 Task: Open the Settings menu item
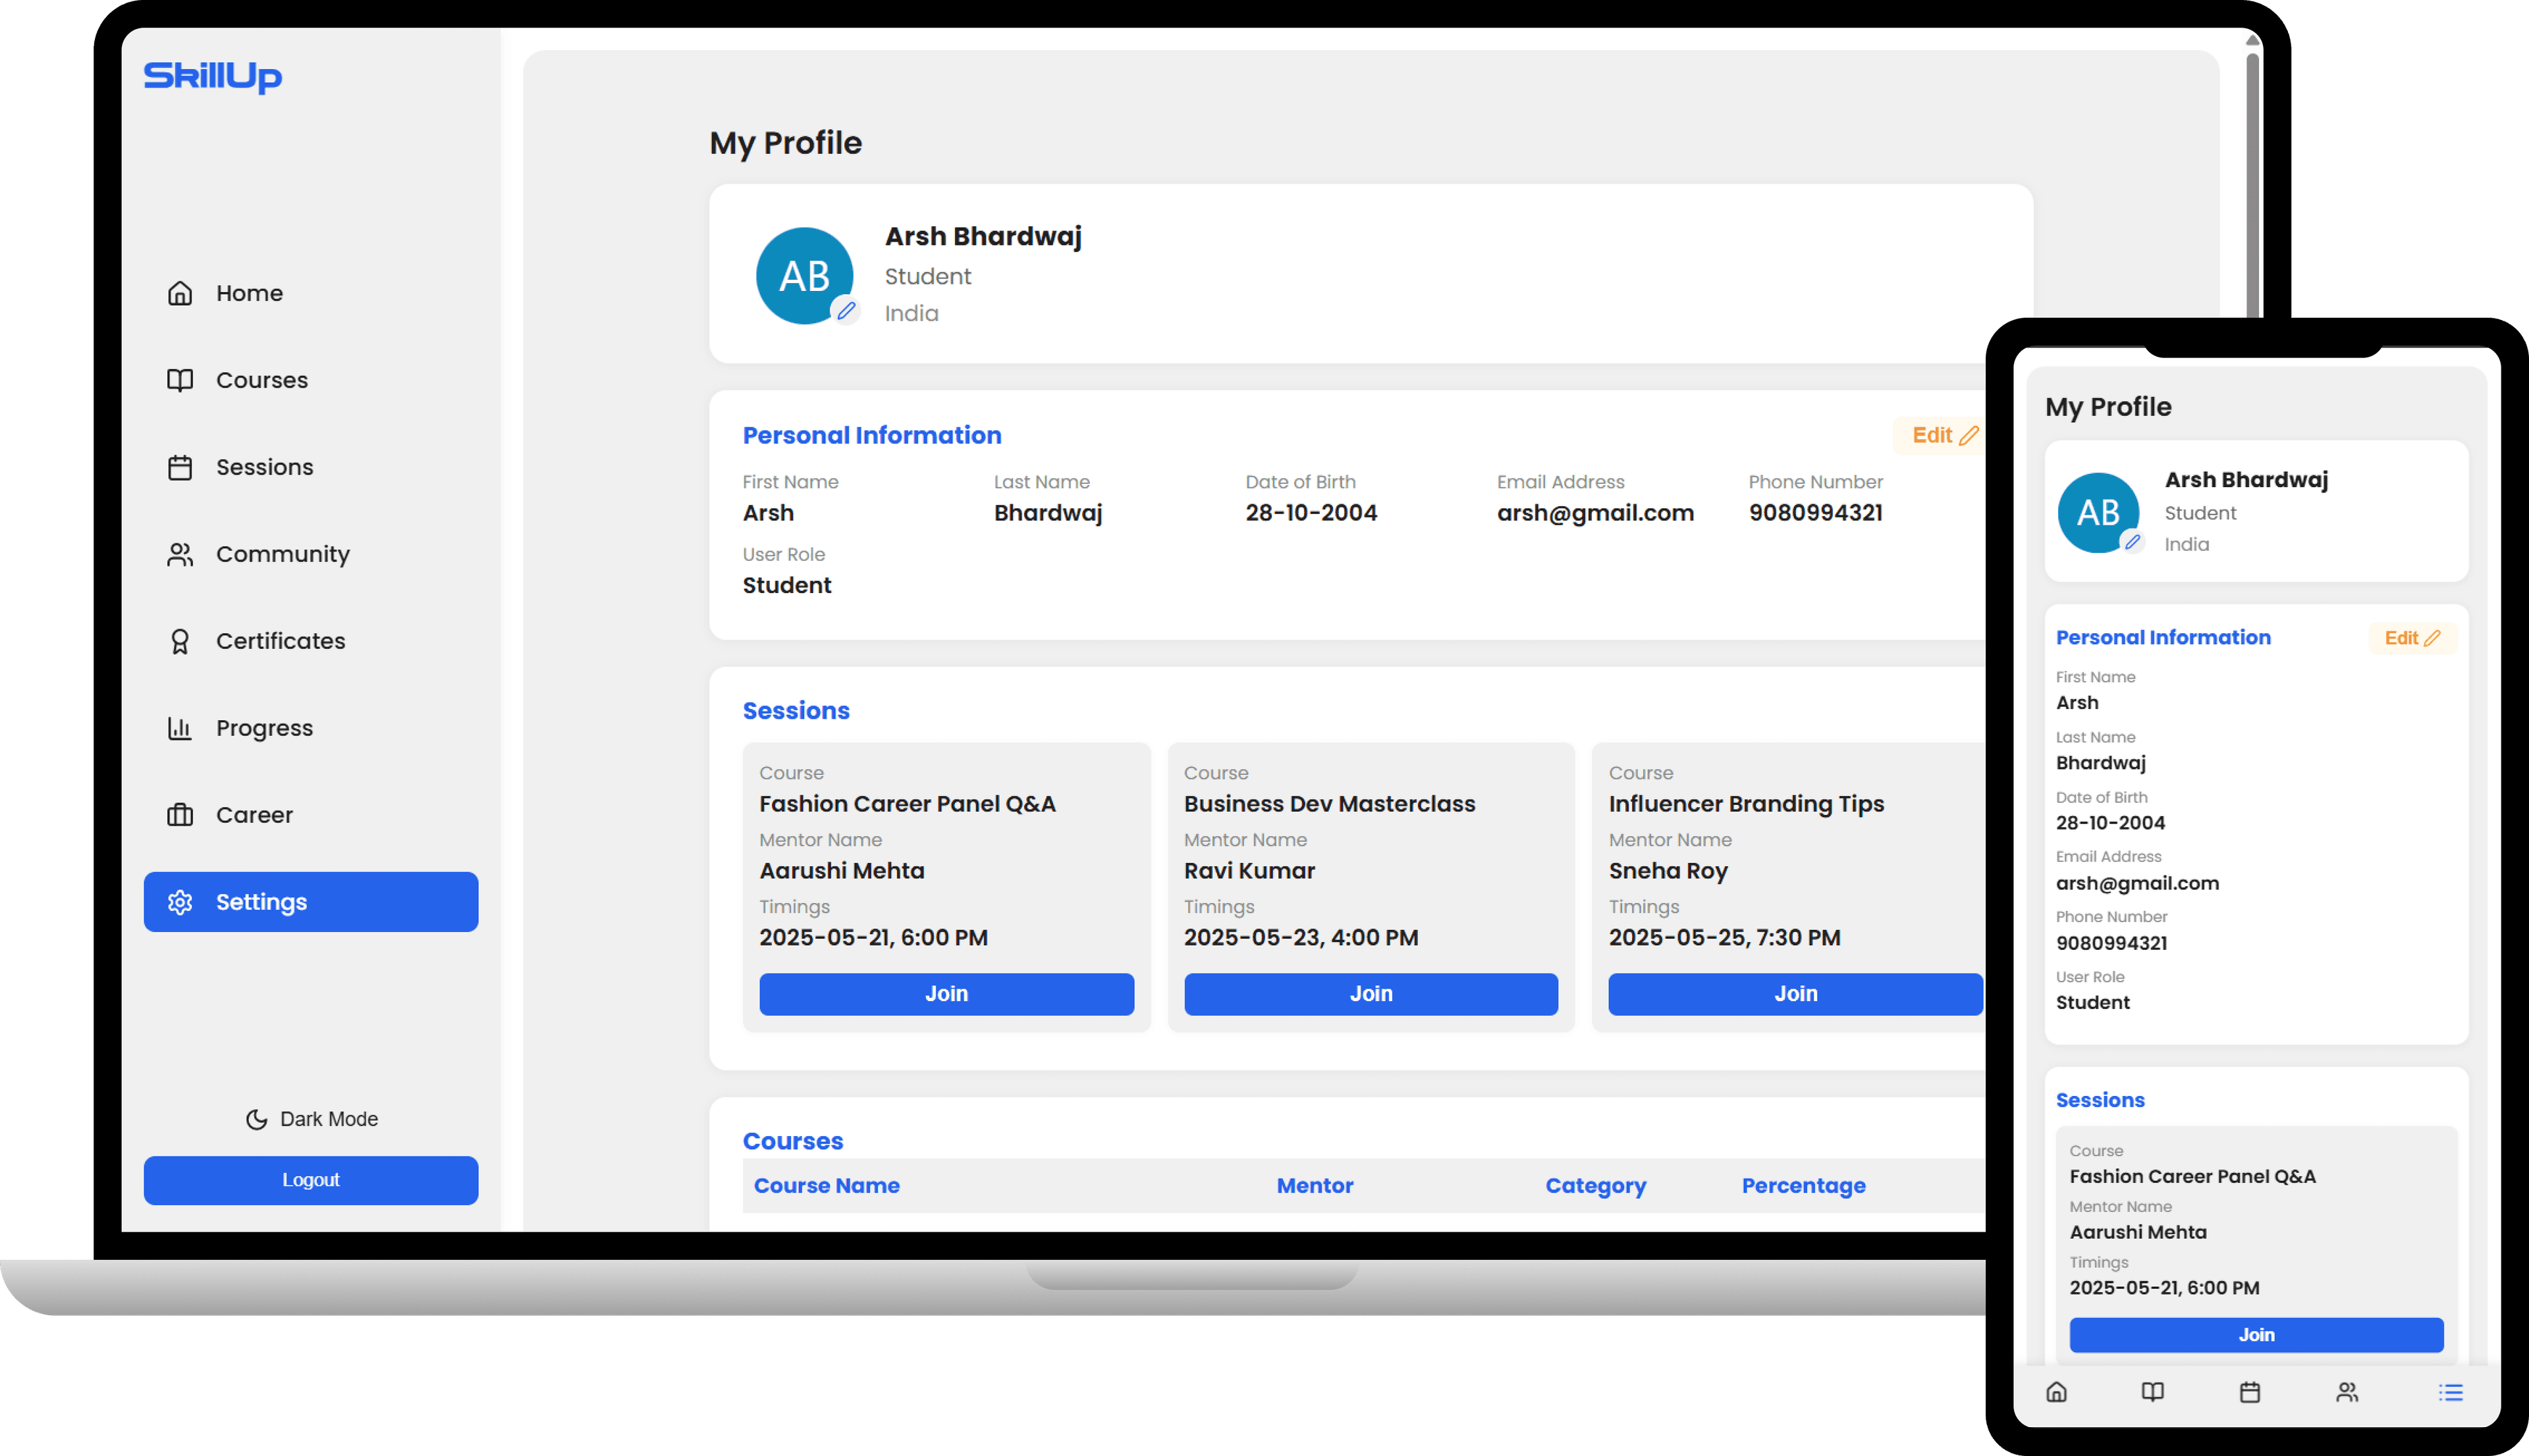pyautogui.click(x=311, y=902)
